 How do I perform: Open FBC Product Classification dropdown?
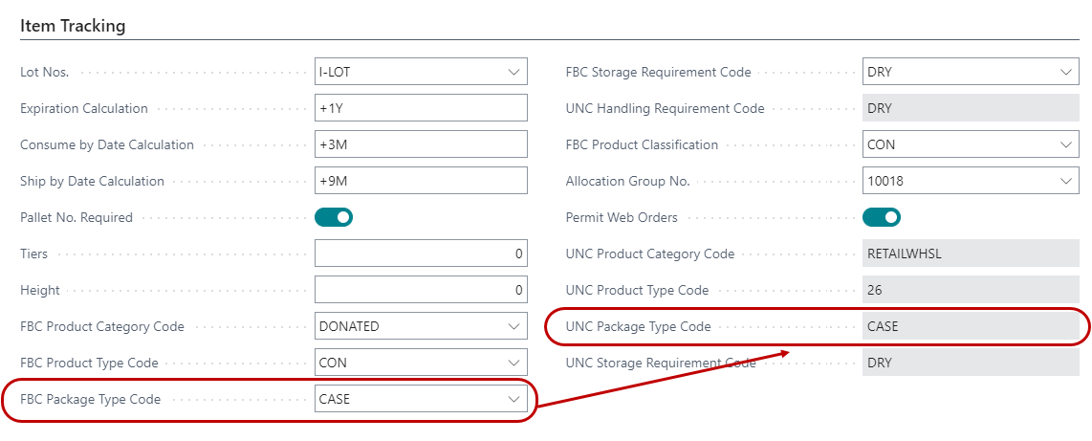(x=1065, y=144)
